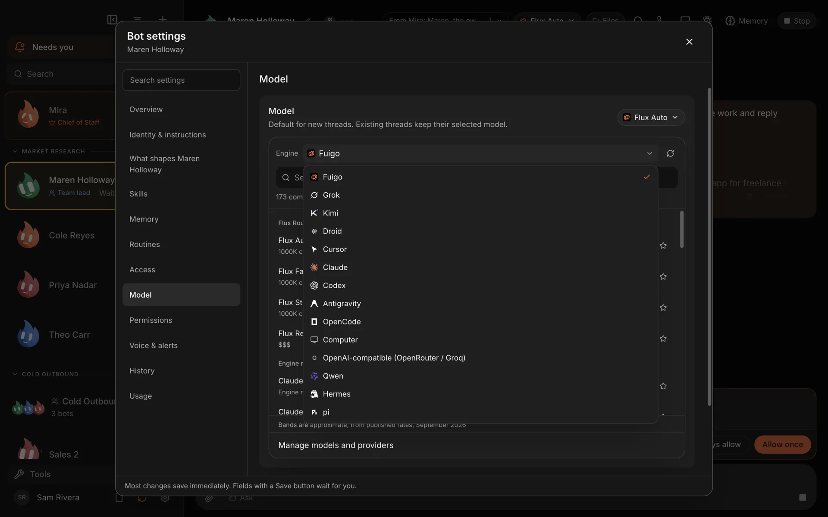Click the SR profile avatar

(x=22, y=498)
